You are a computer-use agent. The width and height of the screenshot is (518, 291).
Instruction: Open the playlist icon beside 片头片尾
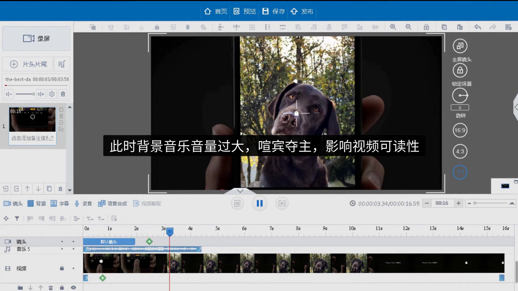click(x=62, y=64)
